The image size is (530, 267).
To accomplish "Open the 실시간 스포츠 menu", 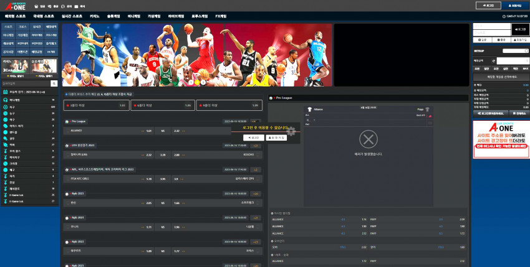I will tap(72, 16).
